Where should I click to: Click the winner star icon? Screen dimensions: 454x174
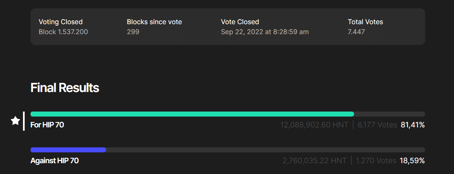(x=15, y=121)
